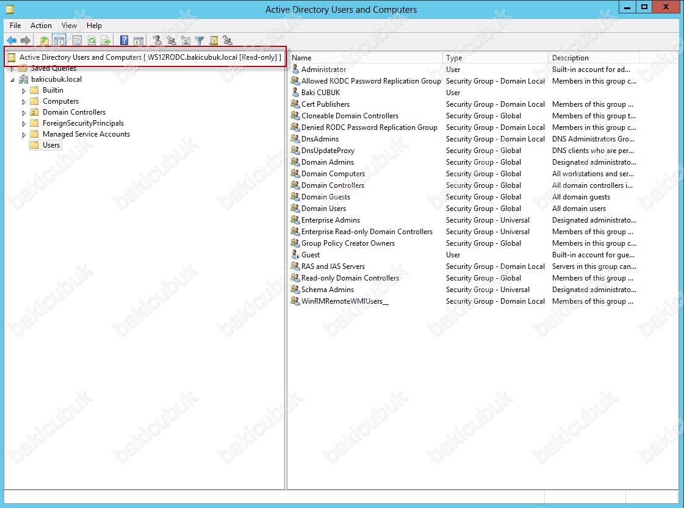Click the Create new user icon
Image resolution: width=684 pixels, height=508 pixels.
(x=157, y=40)
